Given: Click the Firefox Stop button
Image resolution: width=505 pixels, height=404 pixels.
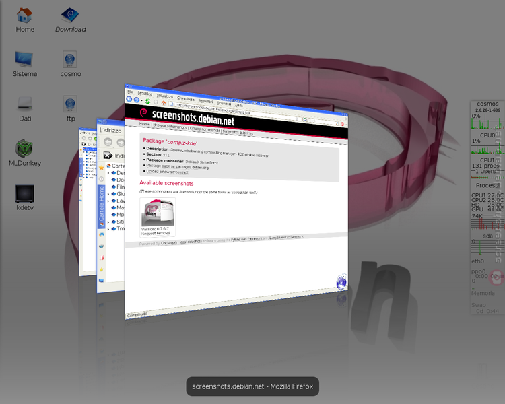Looking at the screenshot, I should (x=156, y=102).
